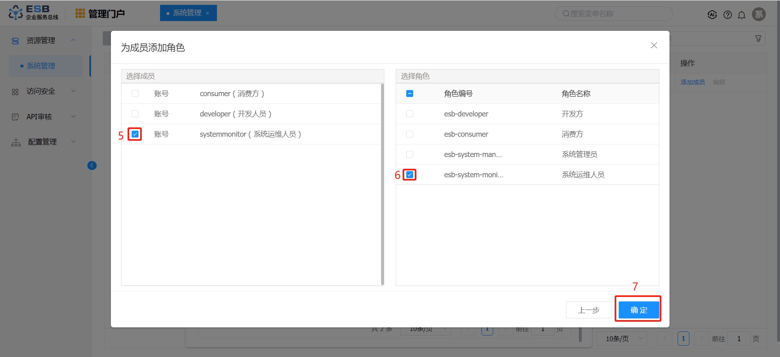Confirm with the 确定 button
The image size is (780, 357).
(639, 310)
